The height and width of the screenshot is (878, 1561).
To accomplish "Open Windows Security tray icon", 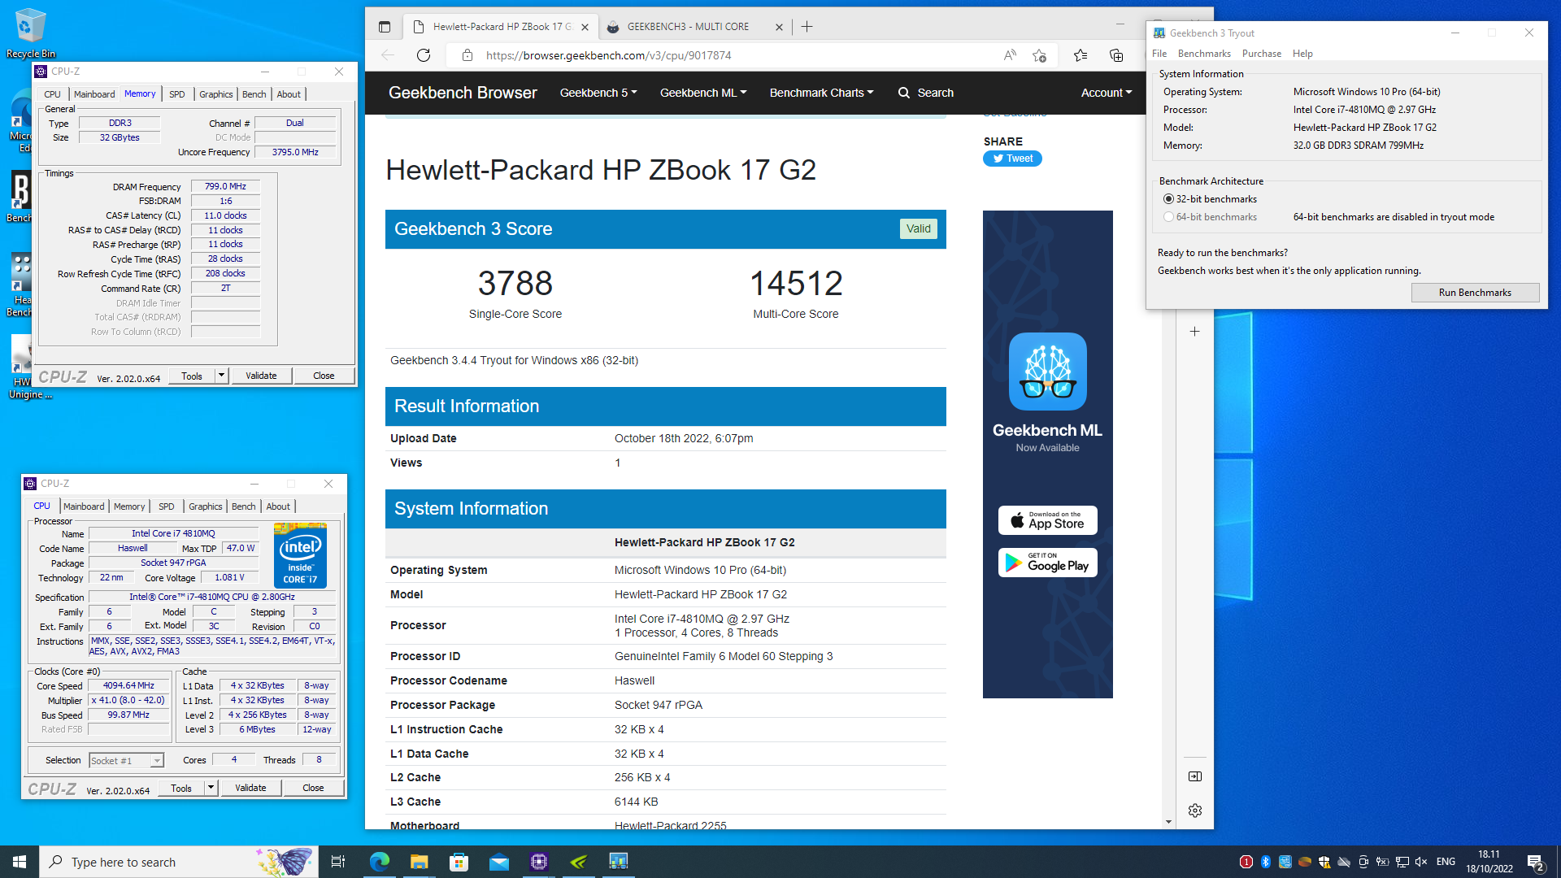I will pyautogui.click(x=1324, y=862).
